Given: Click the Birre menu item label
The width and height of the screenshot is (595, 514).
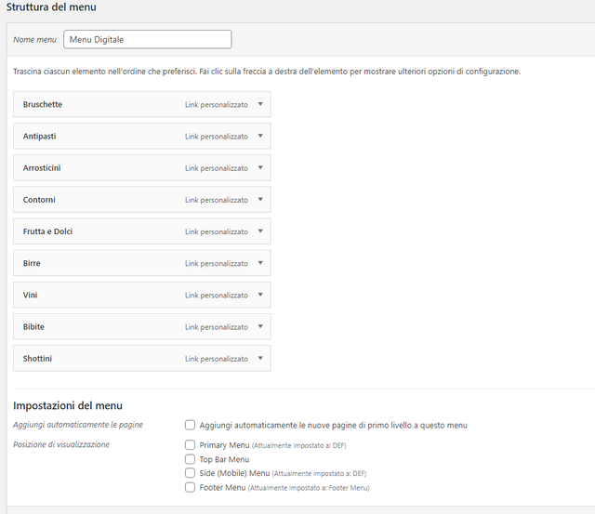Looking at the screenshot, I should [x=32, y=263].
